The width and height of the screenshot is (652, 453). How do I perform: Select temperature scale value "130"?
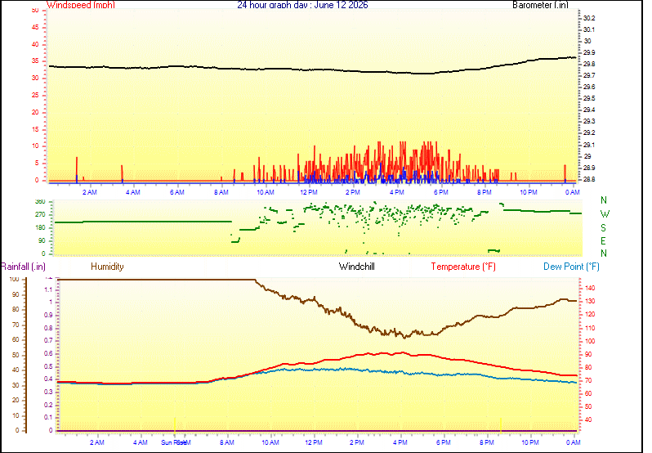590,301
